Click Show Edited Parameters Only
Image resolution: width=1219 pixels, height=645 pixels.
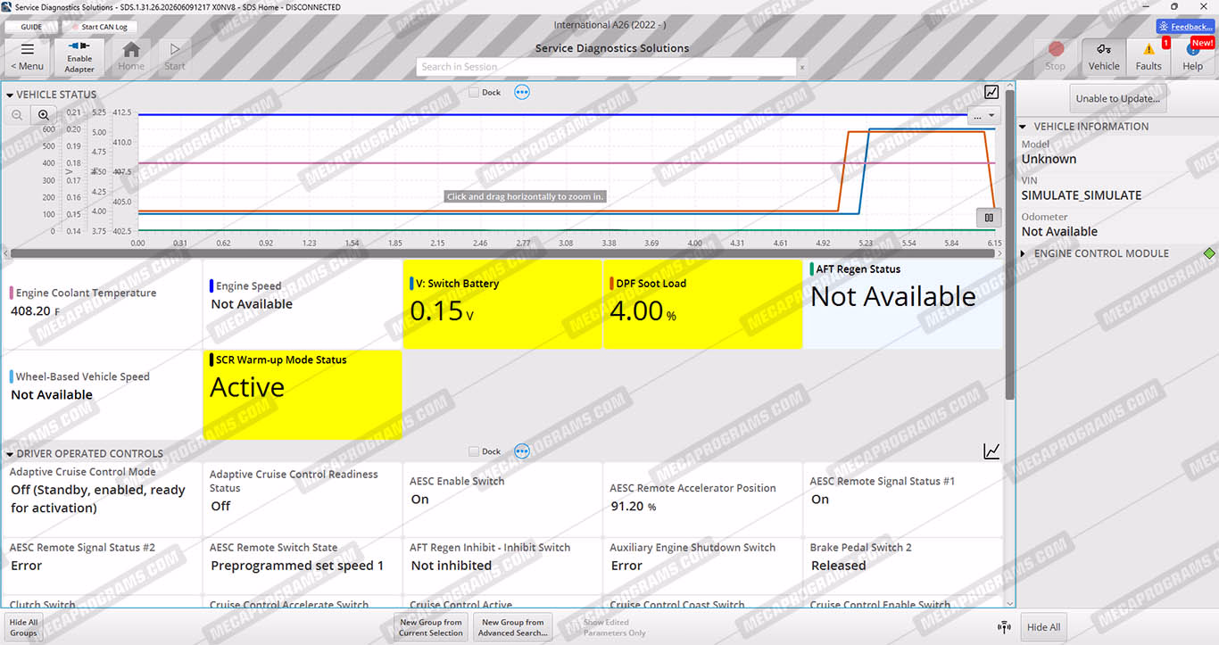tap(614, 627)
